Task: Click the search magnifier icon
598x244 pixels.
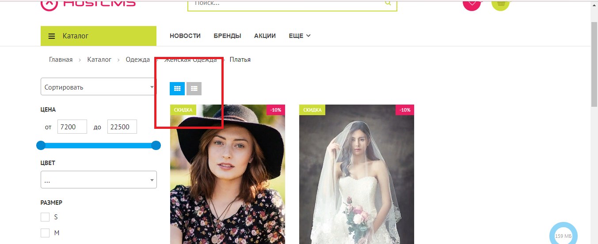Action: coord(388,4)
